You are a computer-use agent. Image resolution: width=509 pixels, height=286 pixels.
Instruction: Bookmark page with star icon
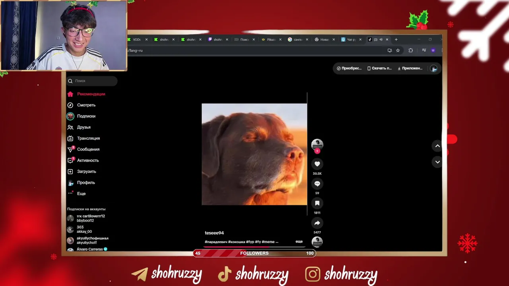(398, 50)
